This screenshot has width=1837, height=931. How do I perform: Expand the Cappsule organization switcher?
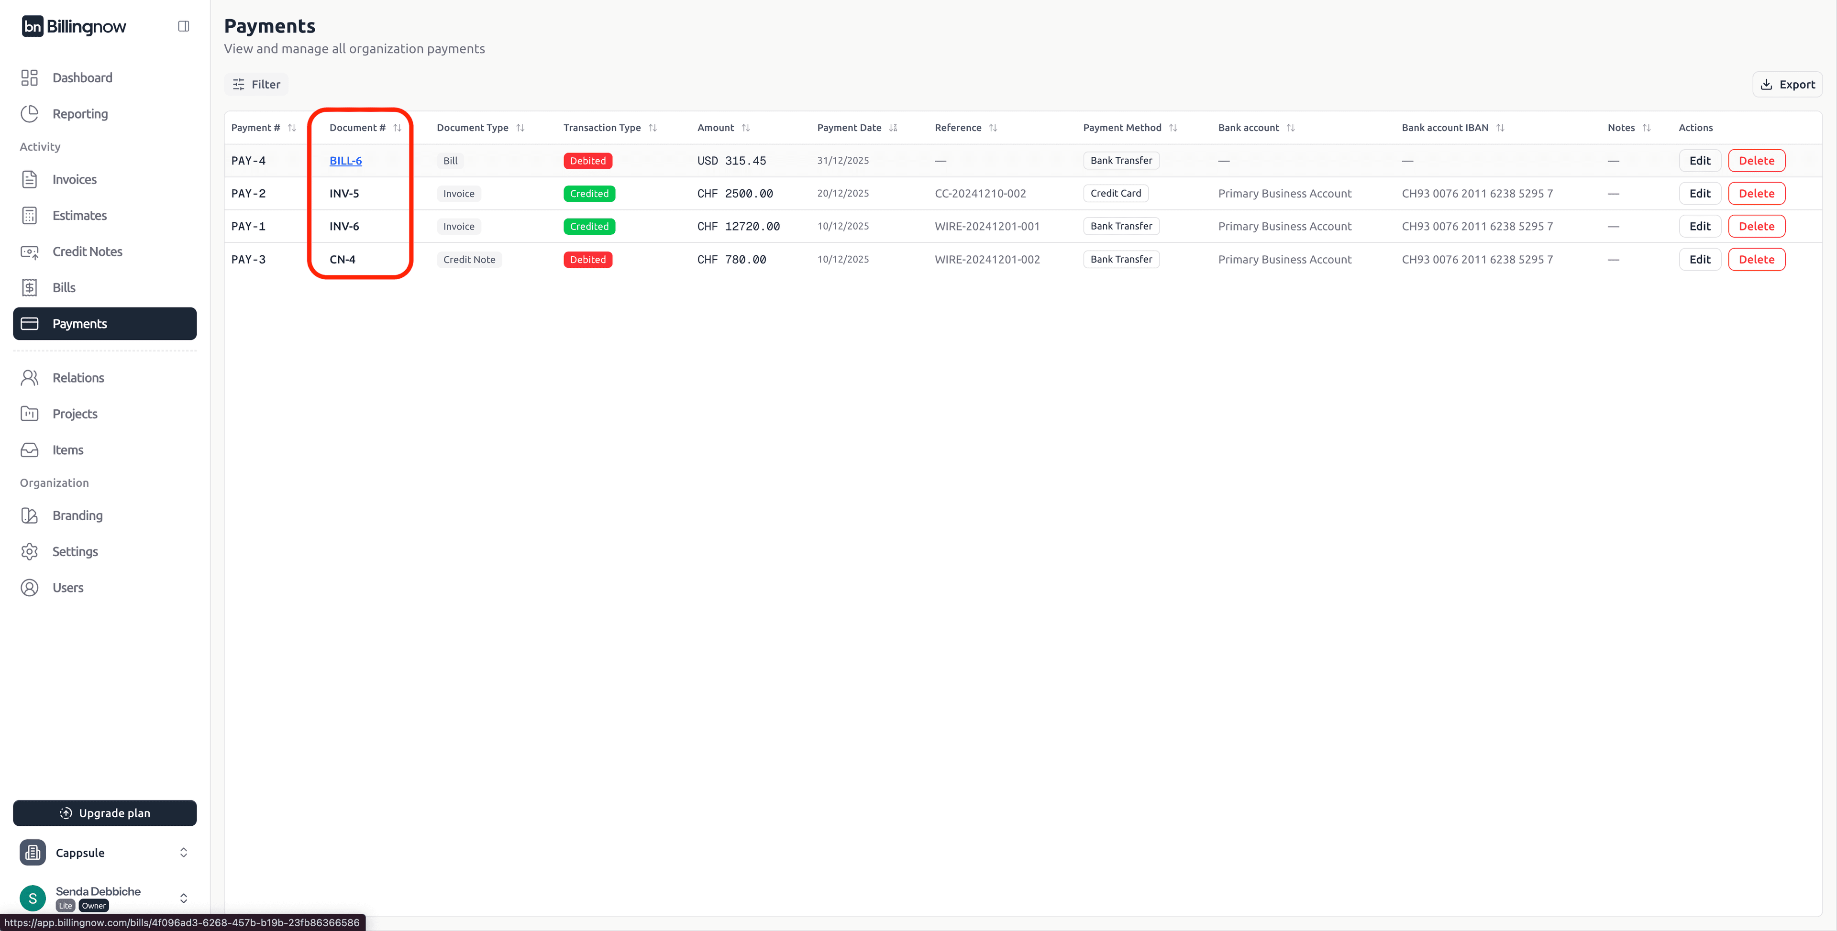pos(184,852)
